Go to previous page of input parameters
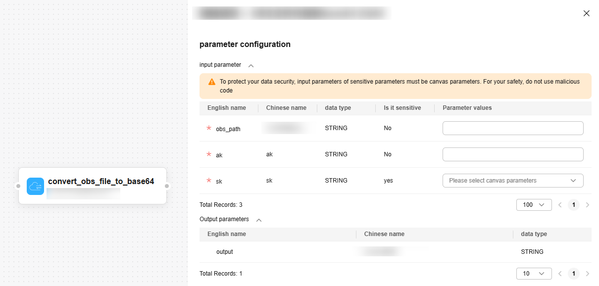 pos(560,205)
